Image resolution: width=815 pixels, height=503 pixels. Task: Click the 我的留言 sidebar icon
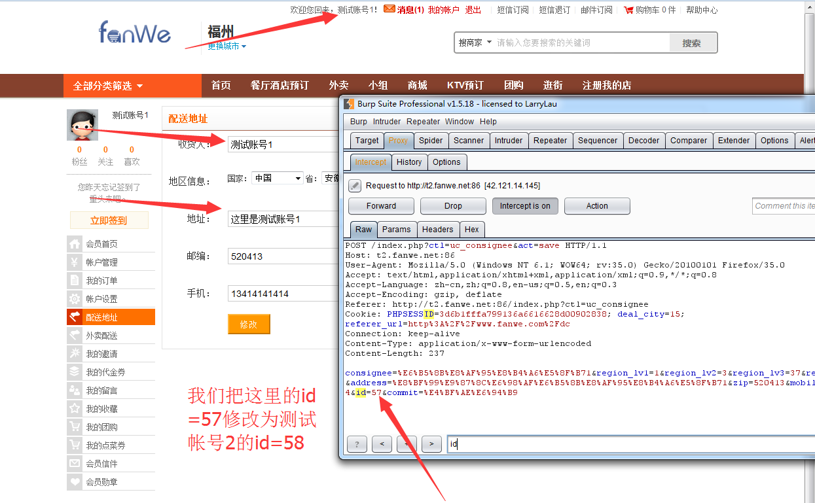tap(75, 390)
